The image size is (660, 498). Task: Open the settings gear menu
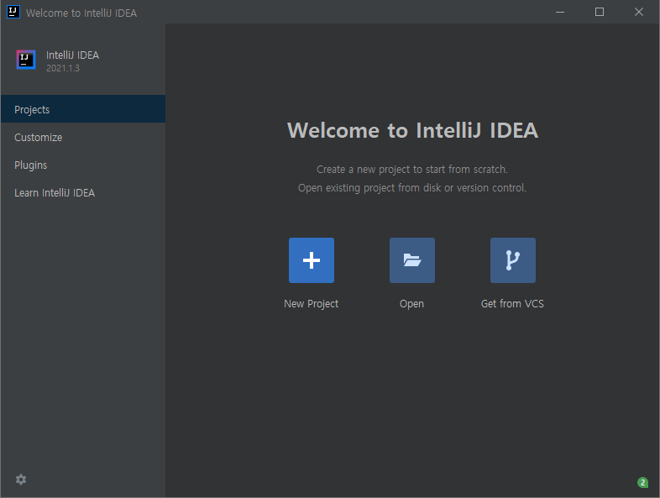[21, 480]
